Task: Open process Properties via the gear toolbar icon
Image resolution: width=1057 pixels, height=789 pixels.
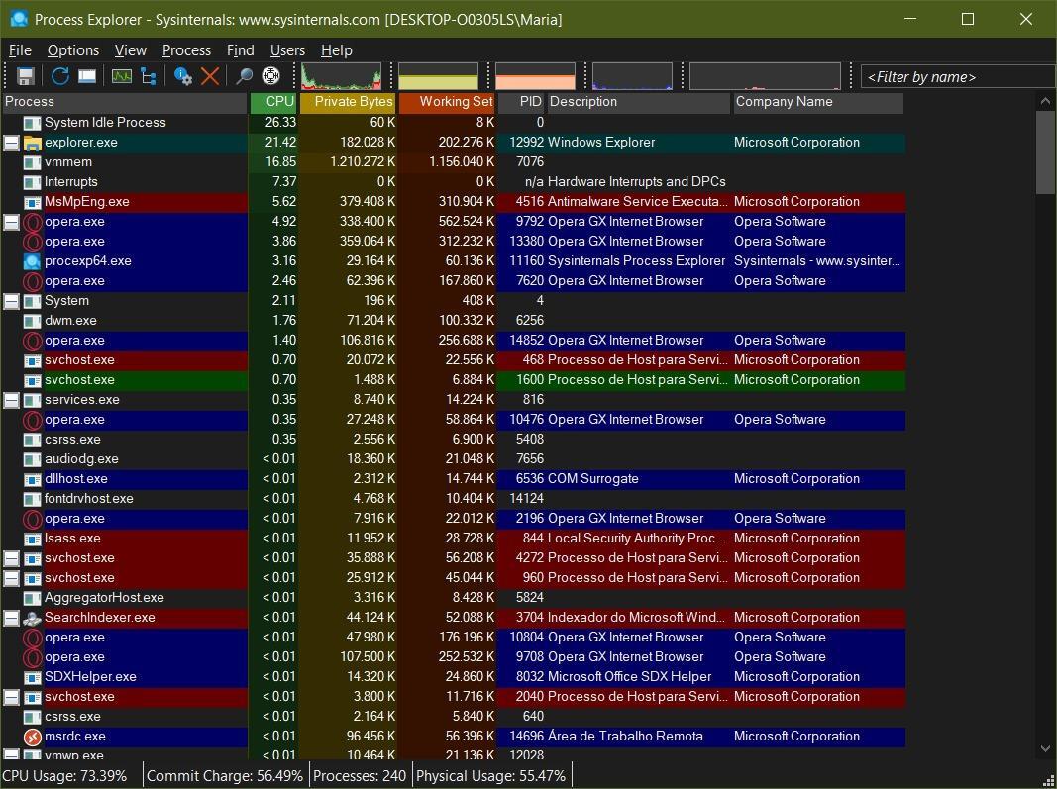Action: click(182, 76)
